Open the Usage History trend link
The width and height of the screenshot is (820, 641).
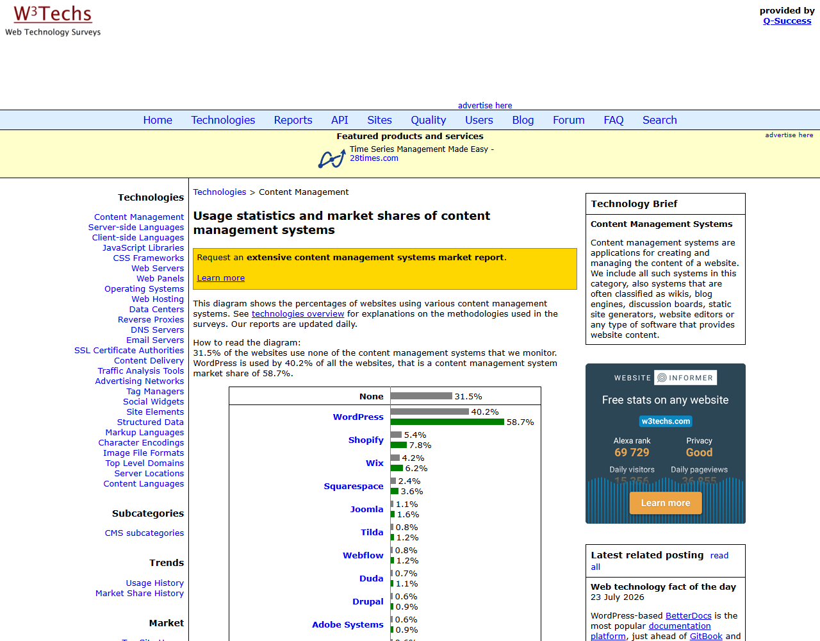tap(155, 583)
